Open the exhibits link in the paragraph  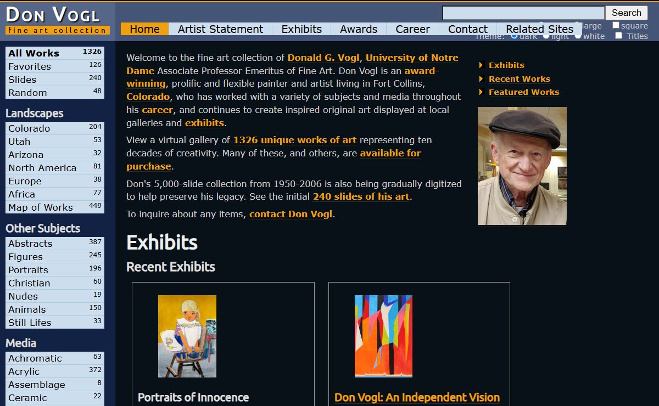click(204, 123)
